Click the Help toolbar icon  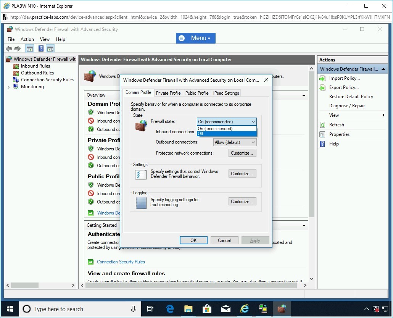(x=41, y=48)
